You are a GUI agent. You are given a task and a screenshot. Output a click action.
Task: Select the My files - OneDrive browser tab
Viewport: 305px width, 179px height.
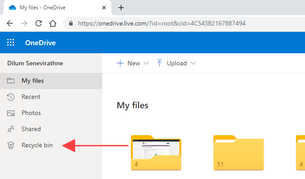[57, 8]
